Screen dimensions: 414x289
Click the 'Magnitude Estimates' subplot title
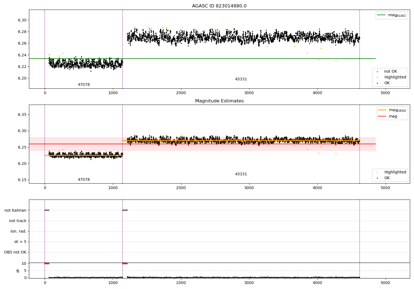coord(219,101)
